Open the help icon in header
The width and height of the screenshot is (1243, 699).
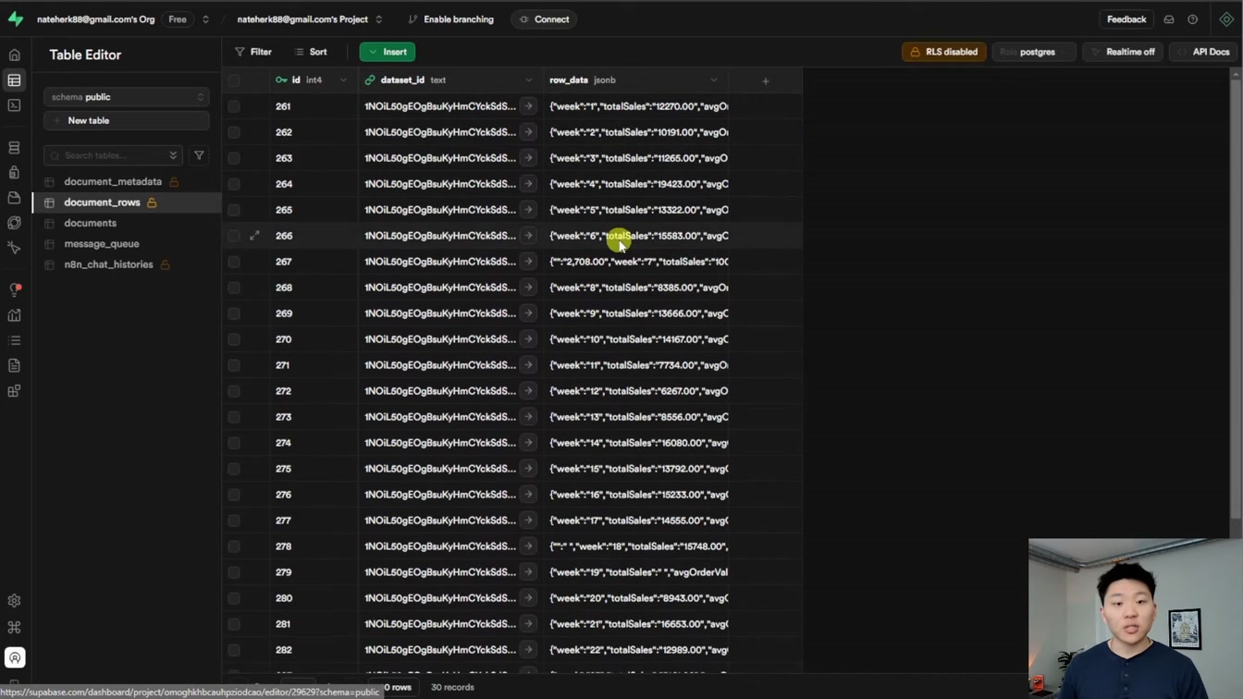pos(1193,19)
